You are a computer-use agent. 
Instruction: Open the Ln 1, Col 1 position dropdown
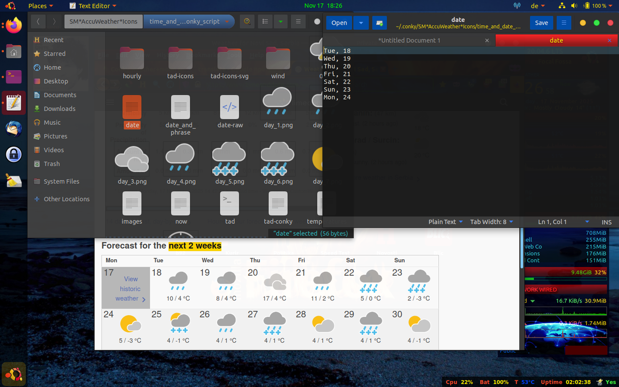click(x=563, y=222)
